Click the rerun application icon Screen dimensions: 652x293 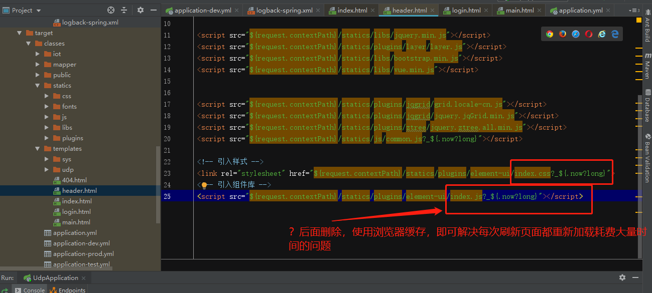point(5,289)
